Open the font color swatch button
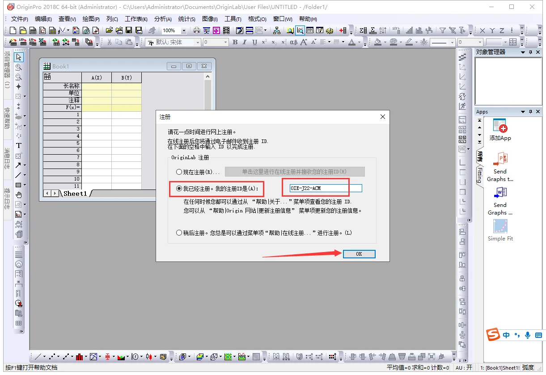 point(352,42)
